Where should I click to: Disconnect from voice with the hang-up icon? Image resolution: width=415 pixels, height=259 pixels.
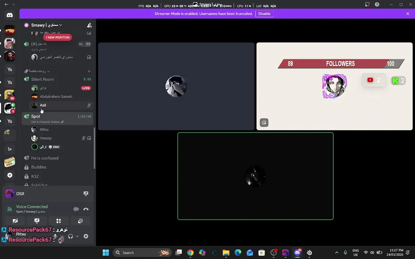[x=86, y=209]
